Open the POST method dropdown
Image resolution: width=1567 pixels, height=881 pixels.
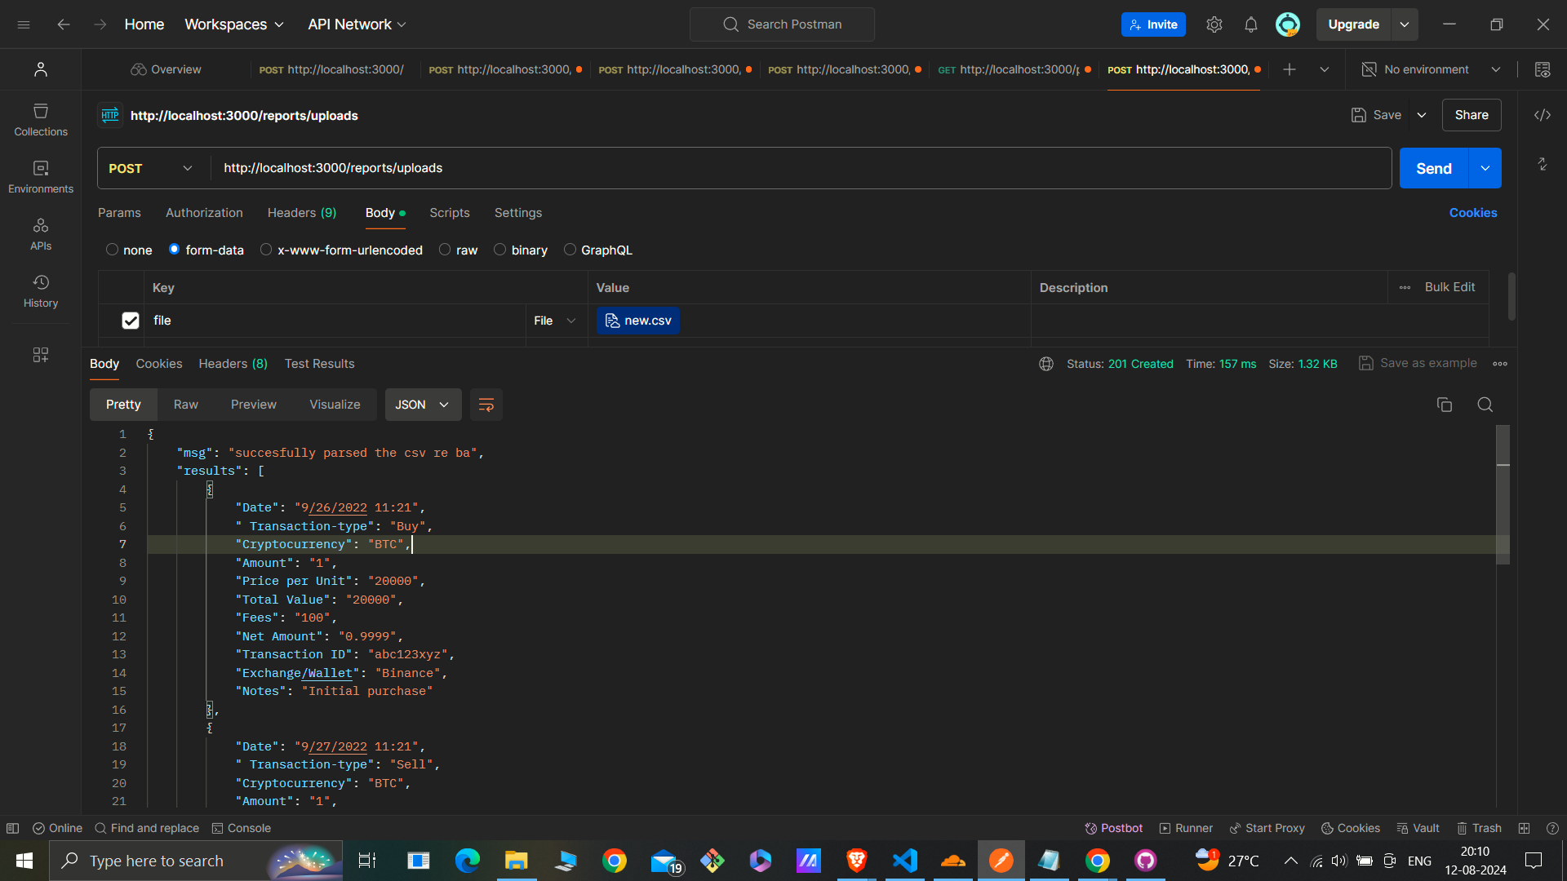(151, 168)
